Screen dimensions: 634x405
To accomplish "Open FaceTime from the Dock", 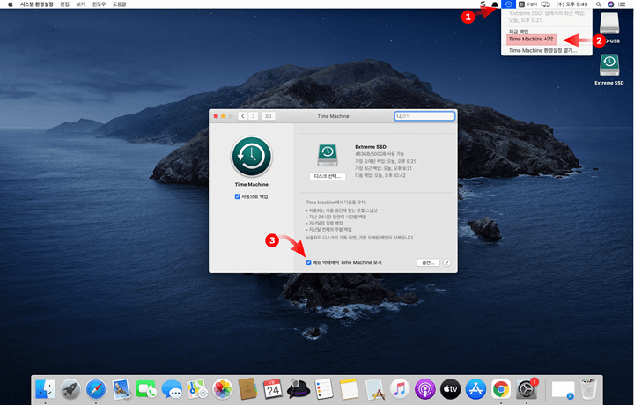I will (146, 389).
